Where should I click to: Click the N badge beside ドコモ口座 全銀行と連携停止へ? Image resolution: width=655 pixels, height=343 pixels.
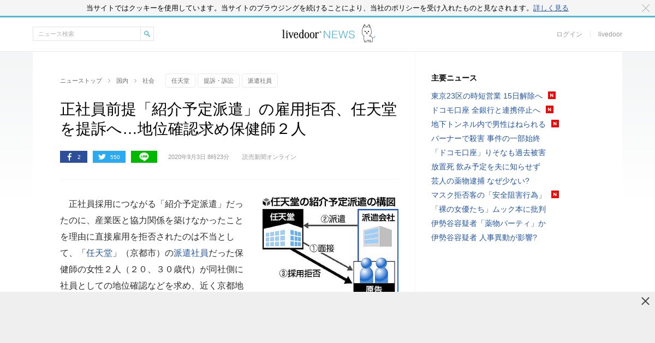[550, 109]
